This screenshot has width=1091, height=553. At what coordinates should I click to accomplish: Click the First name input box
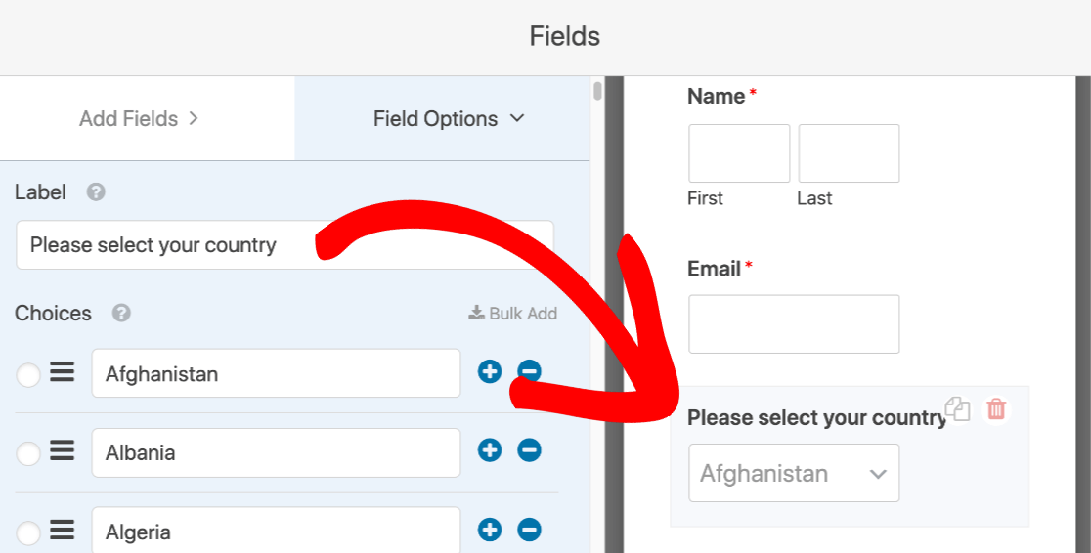(739, 153)
